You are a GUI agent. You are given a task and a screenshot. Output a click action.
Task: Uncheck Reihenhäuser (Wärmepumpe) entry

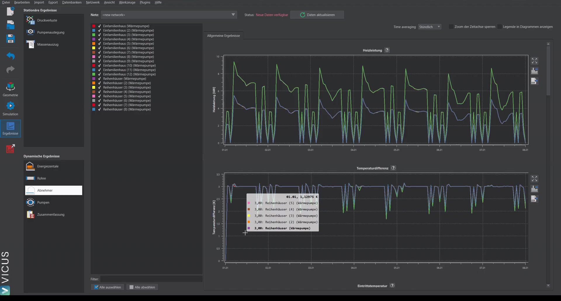point(99,79)
